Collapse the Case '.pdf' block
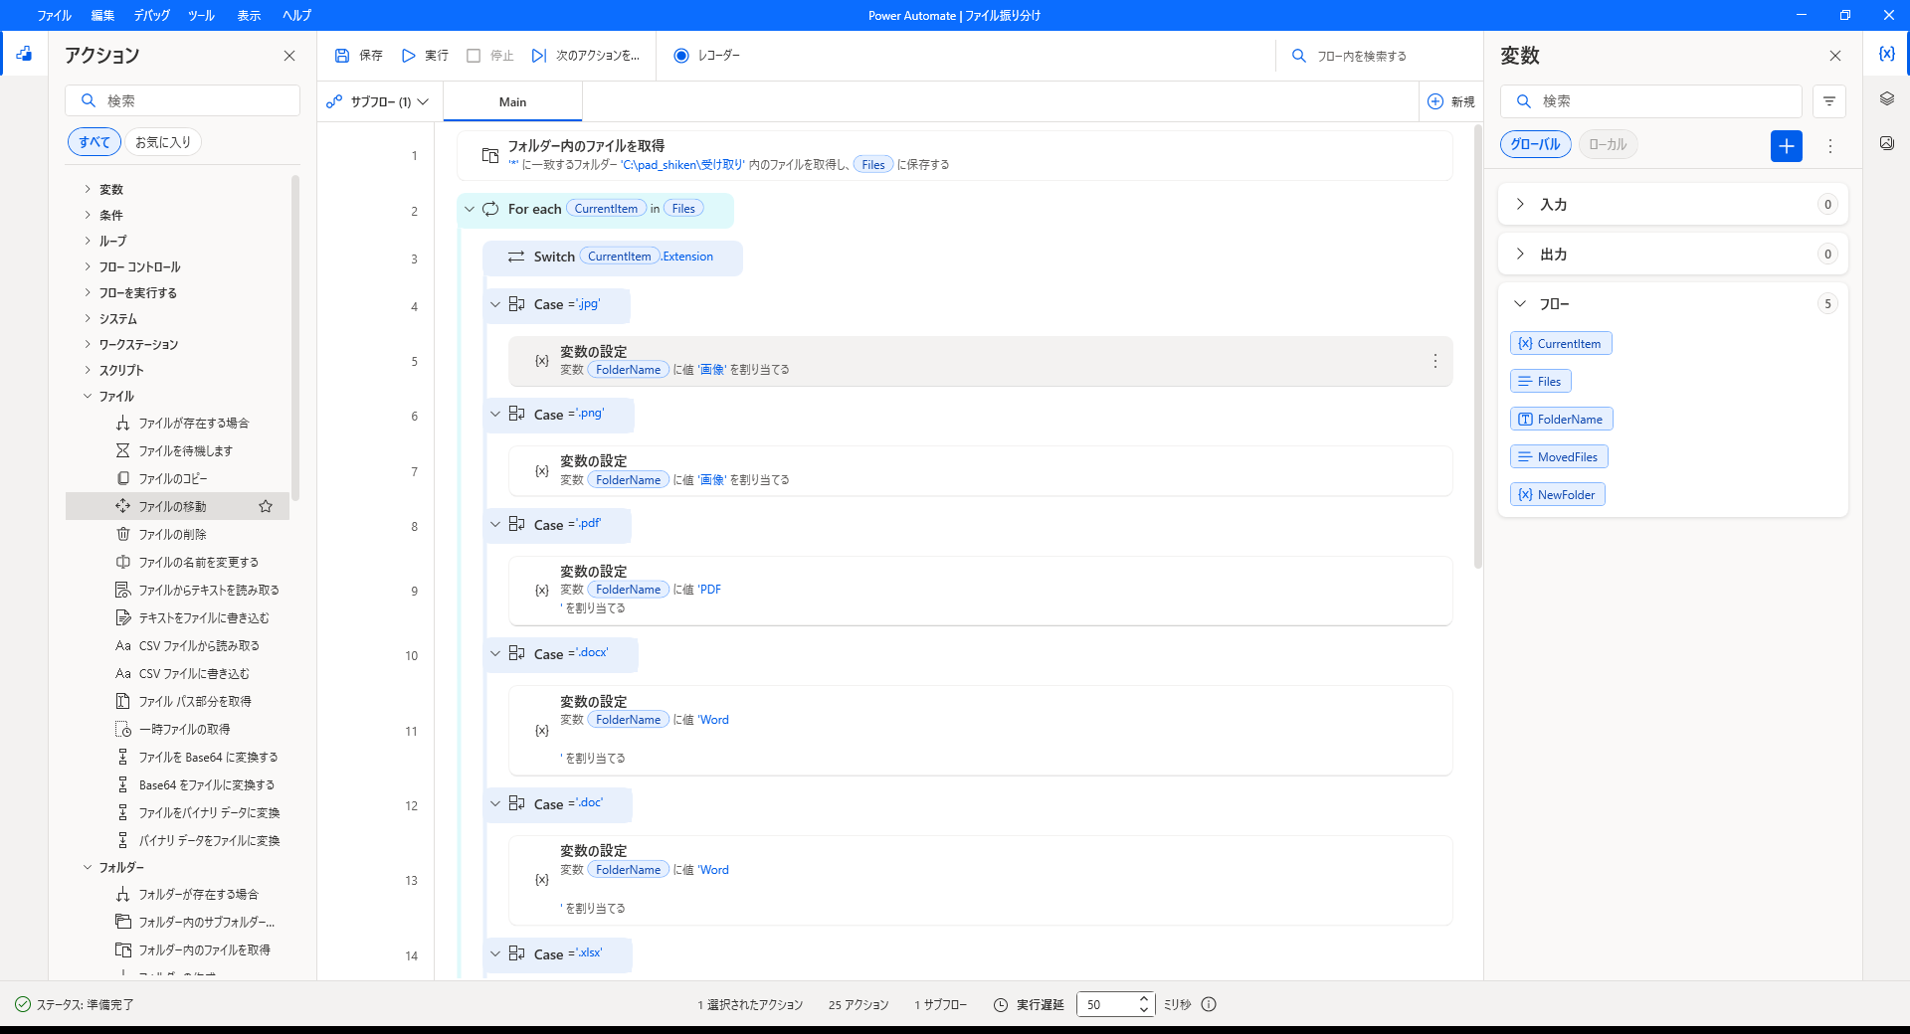This screenshot has height=1034, width=1910. (495, 524)
